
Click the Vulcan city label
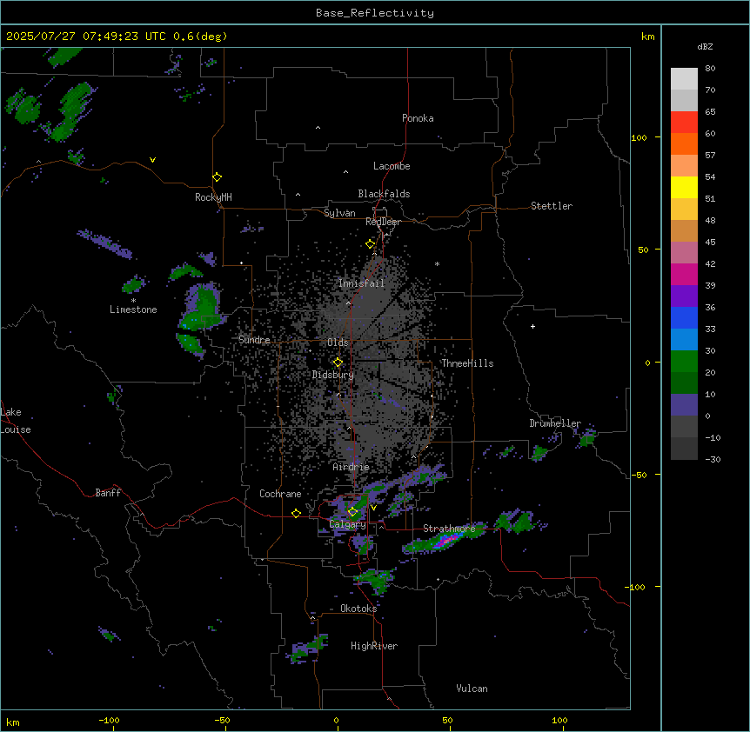[472, 689]
